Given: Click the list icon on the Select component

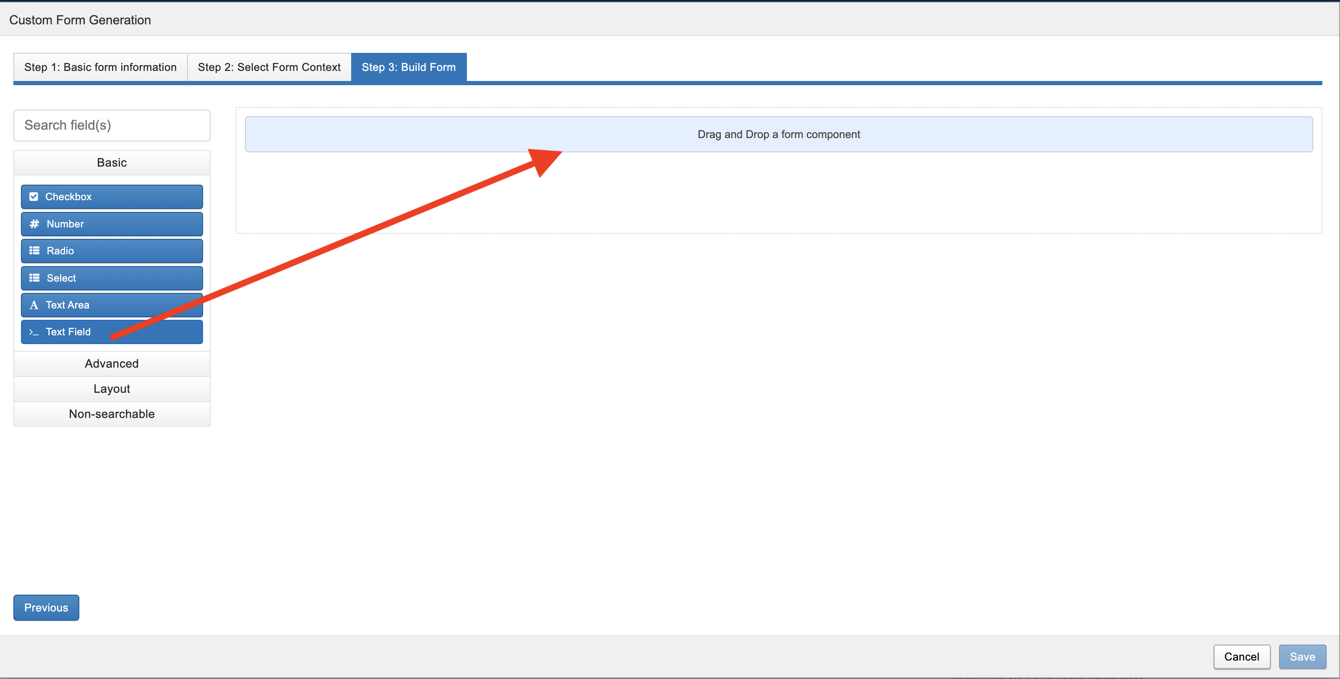Looking at the screenshot, I should (34, 278).
